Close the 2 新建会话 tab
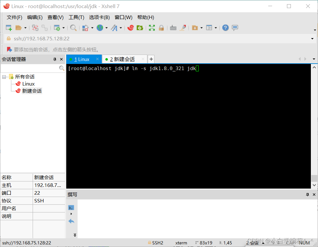Viewport: 318px width, 247px height. 143,59
